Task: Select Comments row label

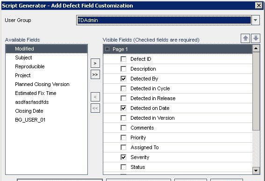Action: point(142,128)
